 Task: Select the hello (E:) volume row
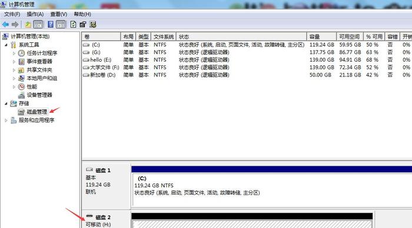point(247,60)
